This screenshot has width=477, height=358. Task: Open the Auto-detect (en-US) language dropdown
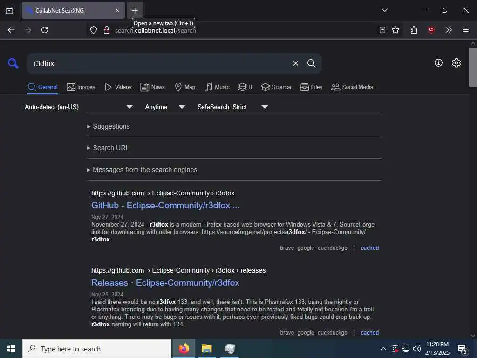pyautogui.click(x=78, y=107)
